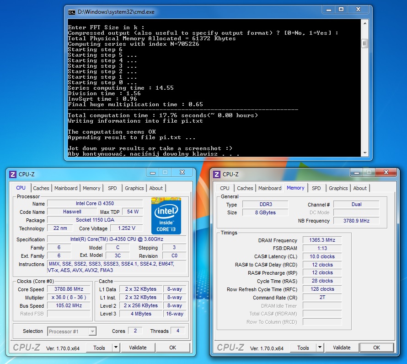Click the Max TDP value 54 W
Image resolution: width=407 pixels, height=364 pixels.
coord(133,212)
